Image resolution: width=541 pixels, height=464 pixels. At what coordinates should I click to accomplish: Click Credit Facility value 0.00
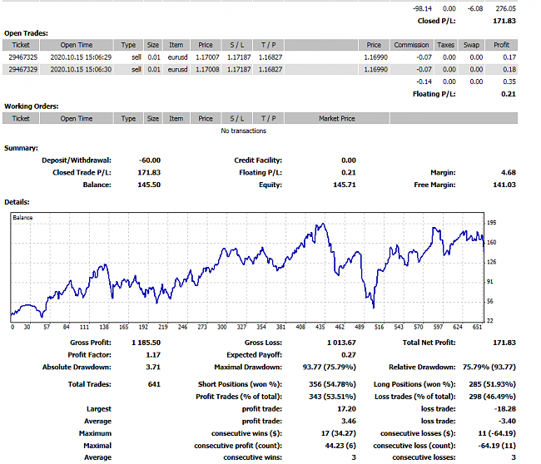349,160
